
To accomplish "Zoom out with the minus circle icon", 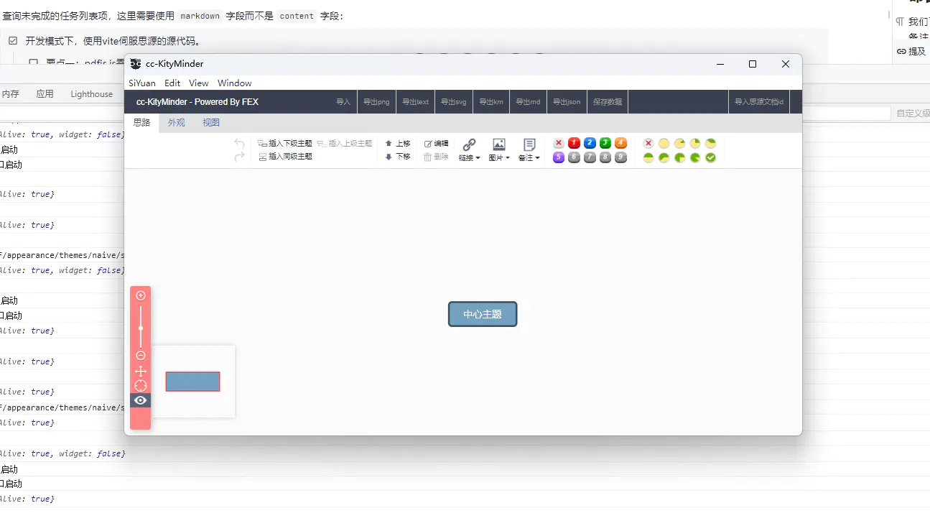I will [x=141, y=356].
